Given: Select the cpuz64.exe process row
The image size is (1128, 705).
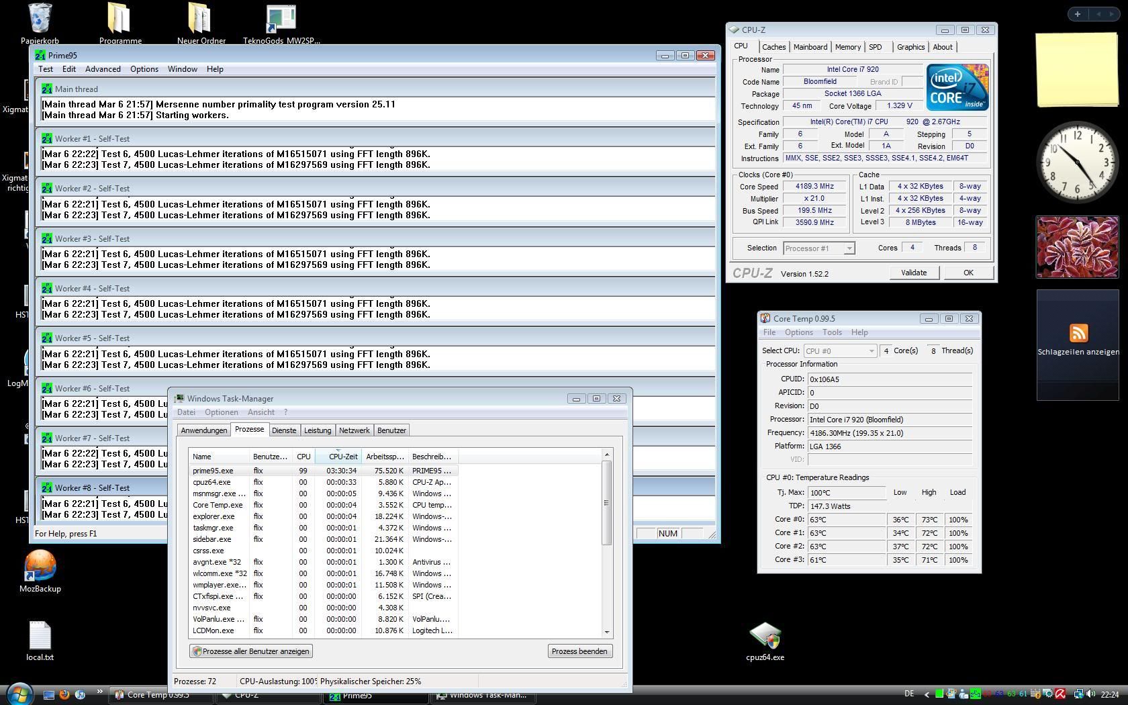Looking at the screenshot, I should 324,482.
